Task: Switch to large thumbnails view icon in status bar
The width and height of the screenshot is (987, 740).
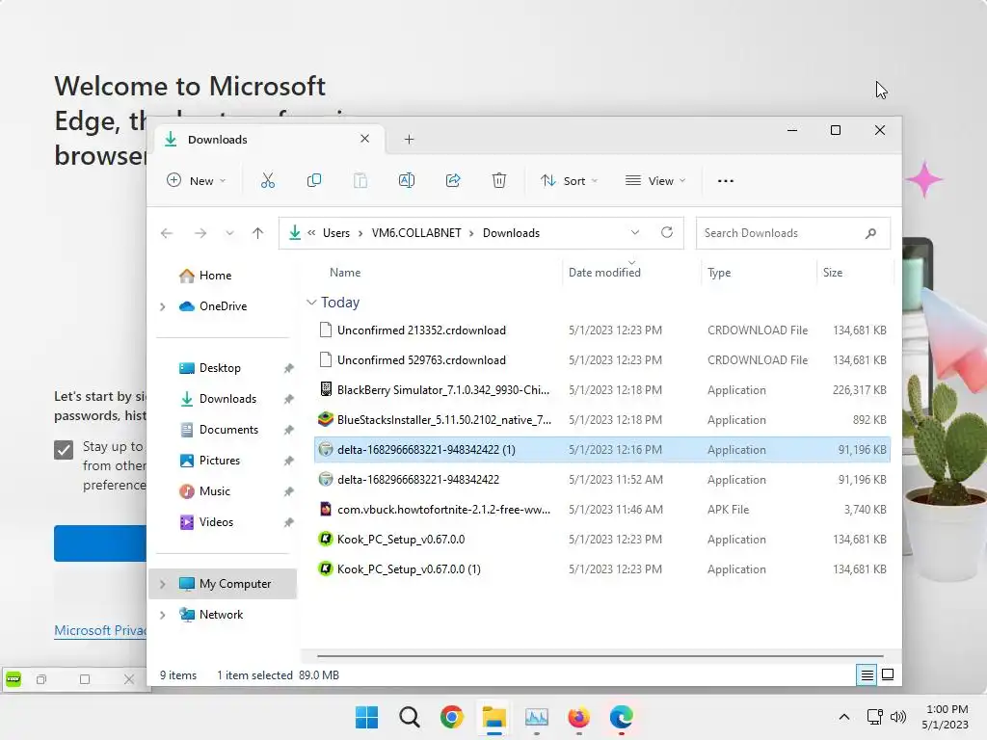Action: 888,674
